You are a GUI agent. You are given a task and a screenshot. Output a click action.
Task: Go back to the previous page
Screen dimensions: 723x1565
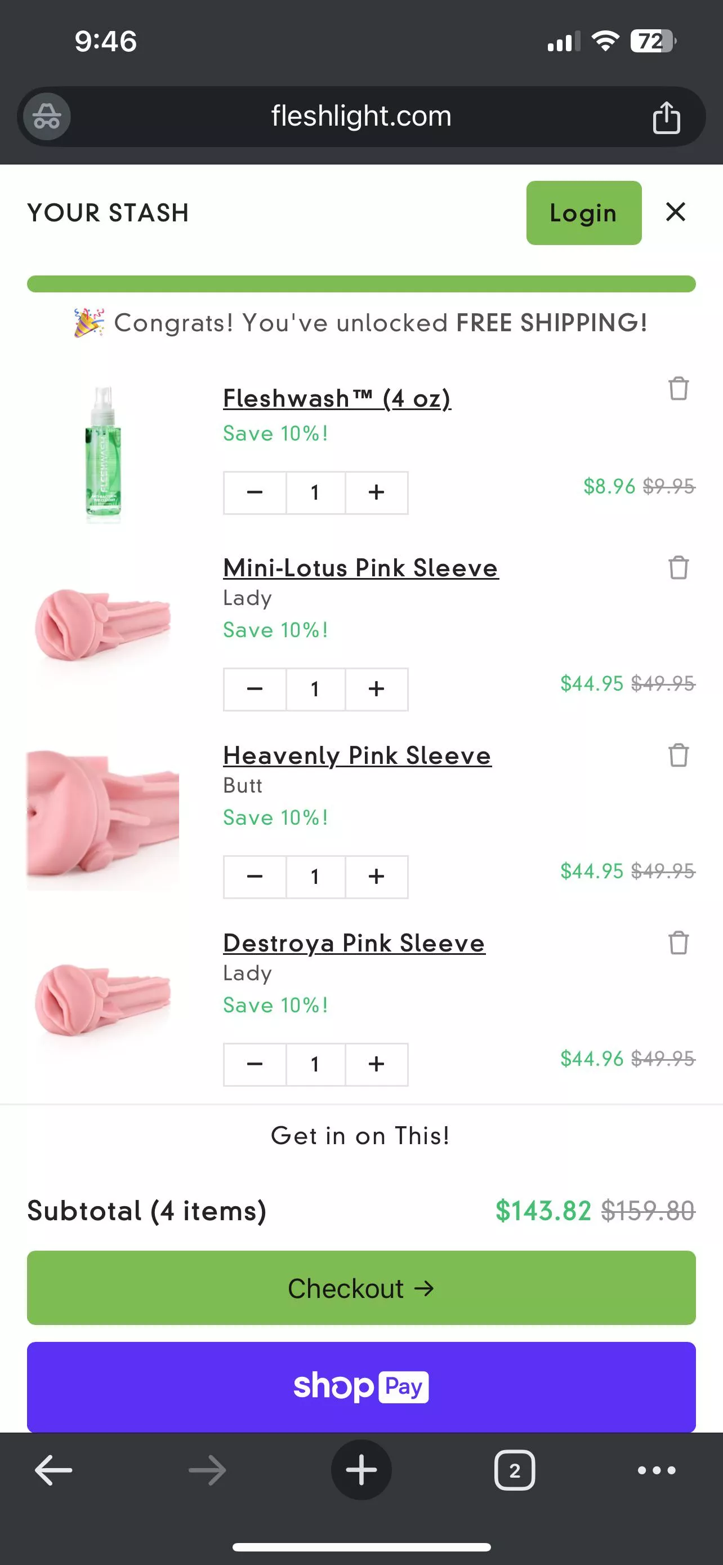[53, 1470]
